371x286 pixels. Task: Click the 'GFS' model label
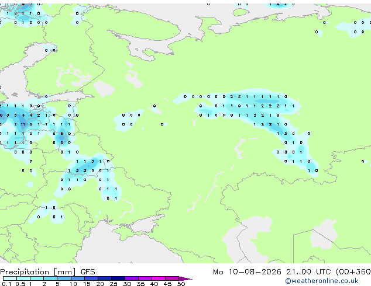(88, 272)
